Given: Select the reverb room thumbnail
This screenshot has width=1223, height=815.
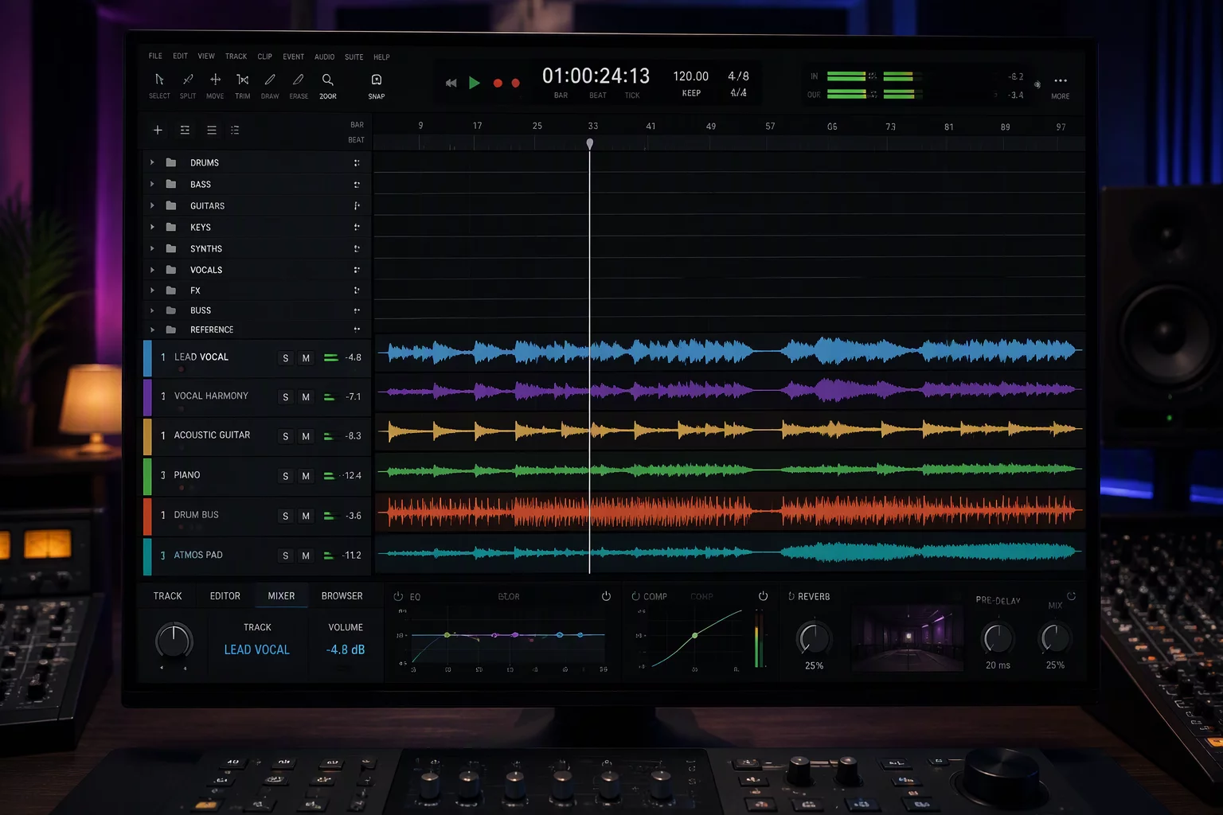Looking at the screenshot, I should pyautogui.click(x=907, y=638).
